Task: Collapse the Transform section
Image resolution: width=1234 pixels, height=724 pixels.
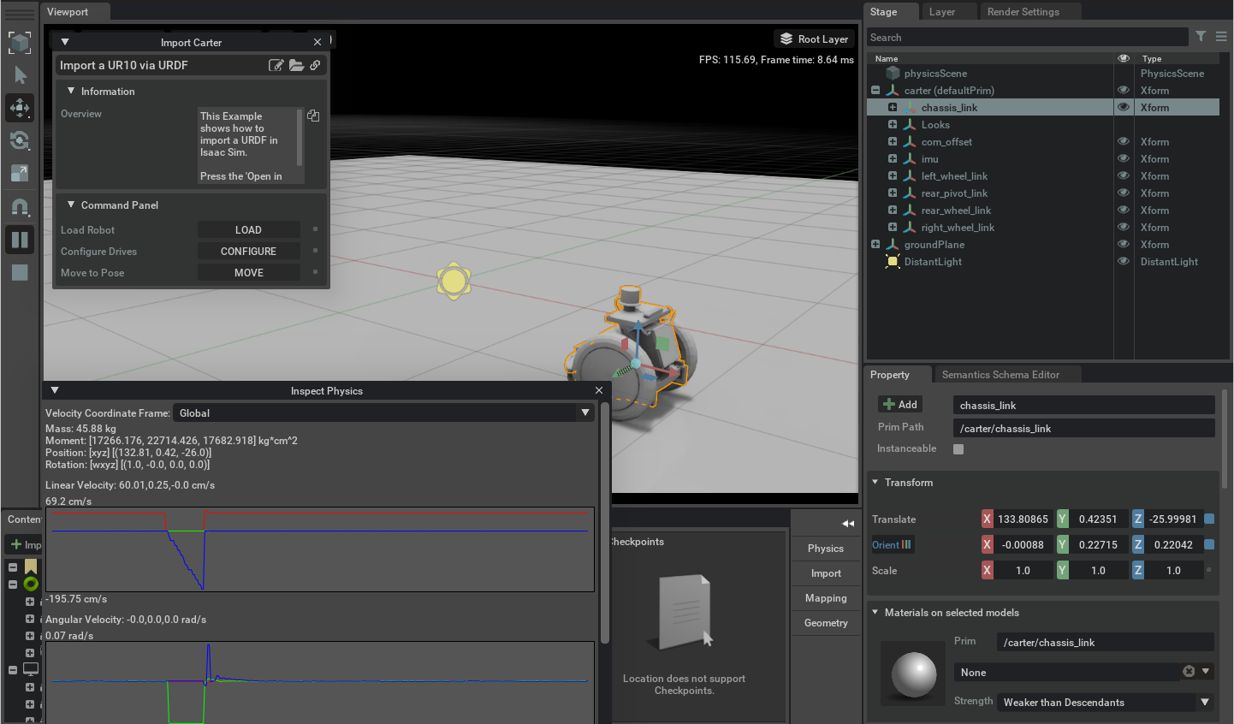Action: (x=875, y=482)
